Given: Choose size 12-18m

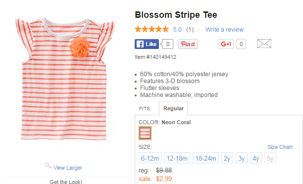Looking at the screenshot, I should coord(177,158).
